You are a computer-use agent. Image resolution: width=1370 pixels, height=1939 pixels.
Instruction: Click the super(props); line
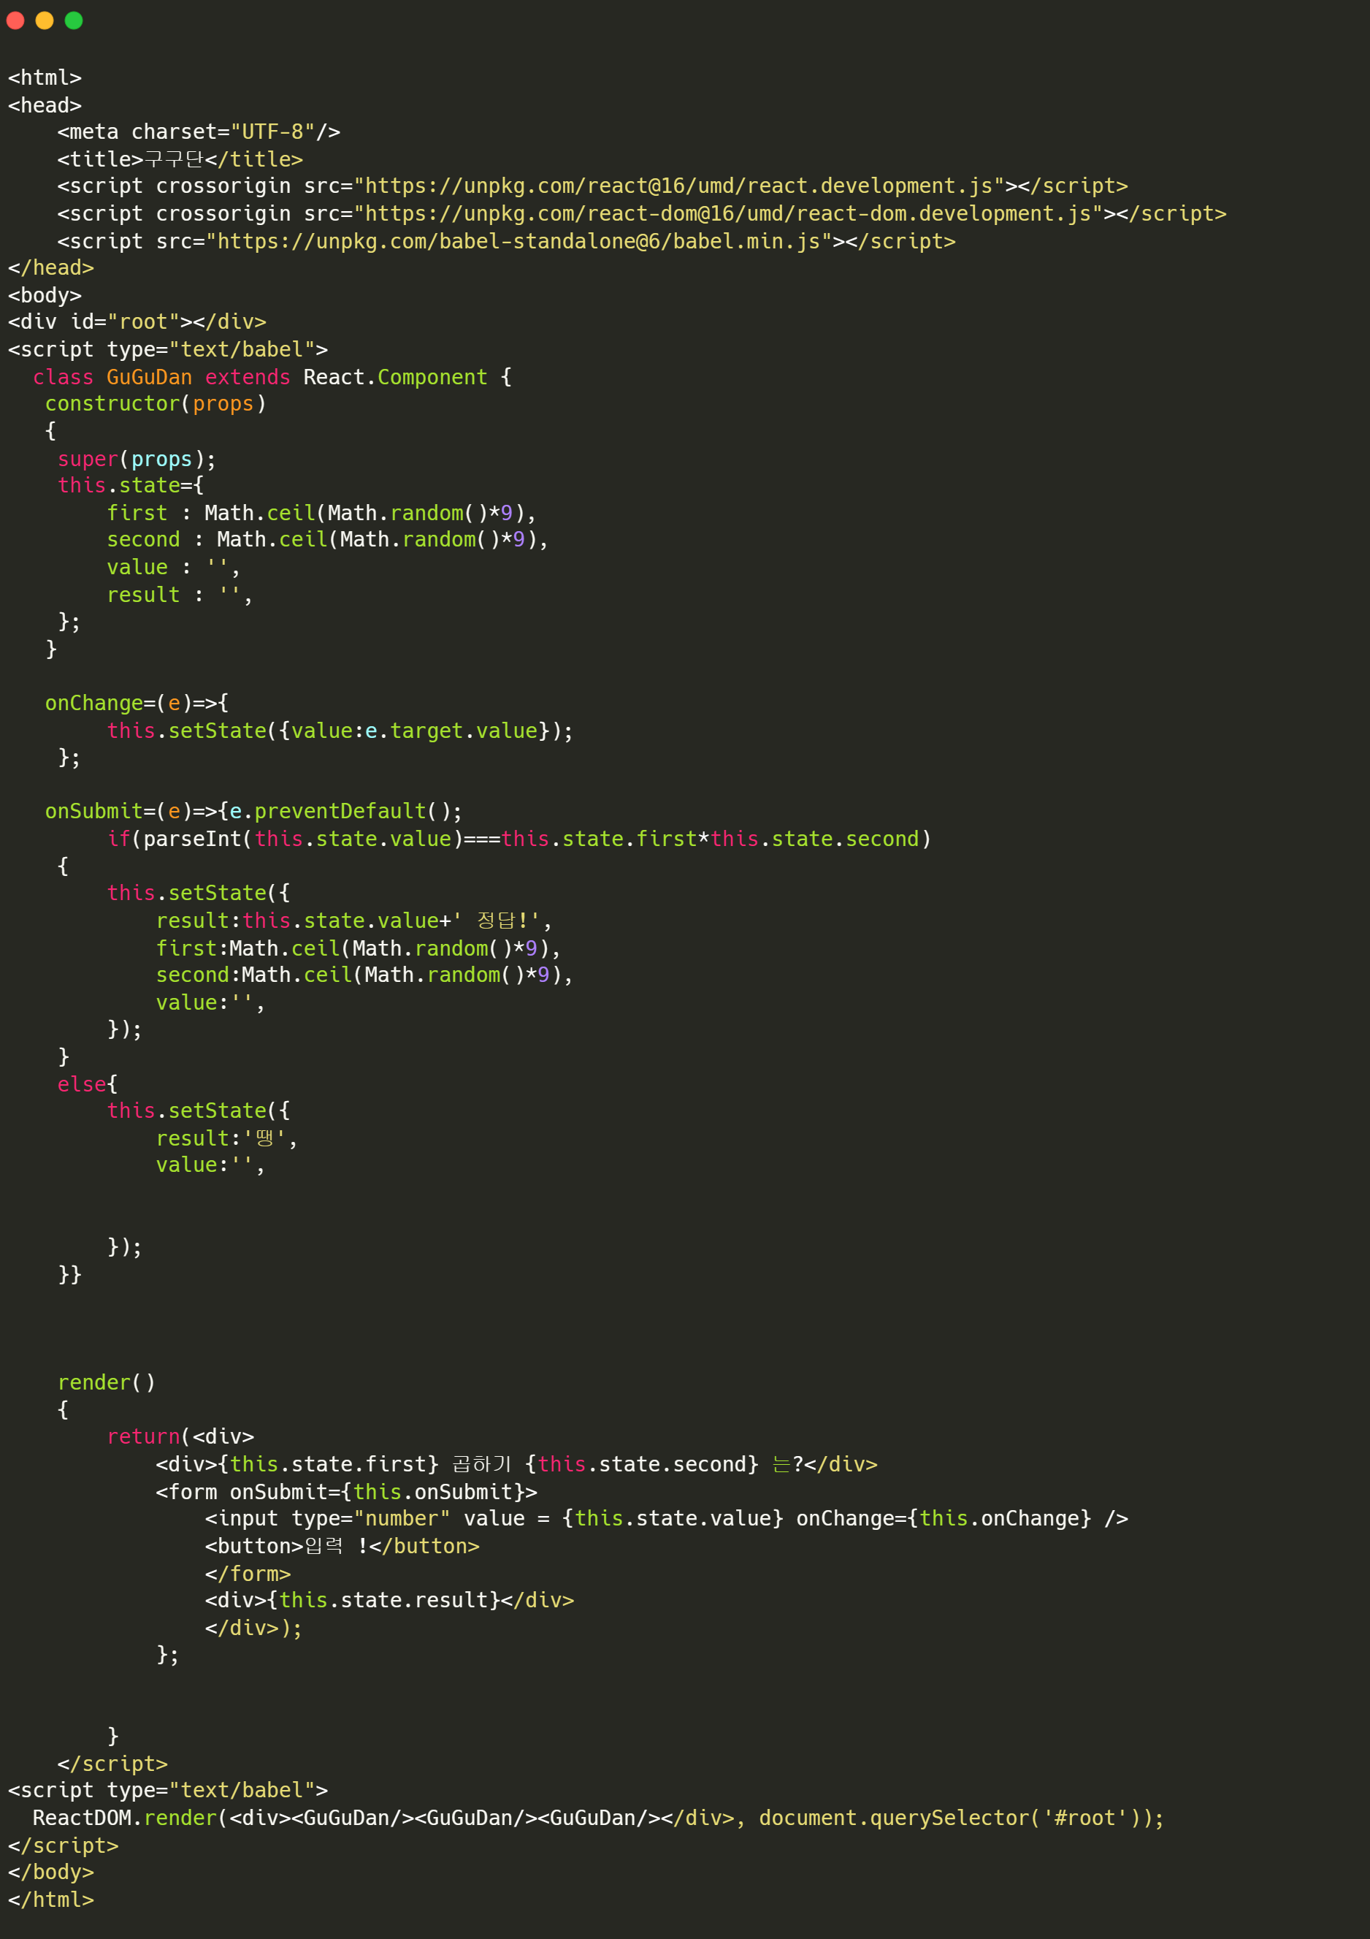coord(137,460)
